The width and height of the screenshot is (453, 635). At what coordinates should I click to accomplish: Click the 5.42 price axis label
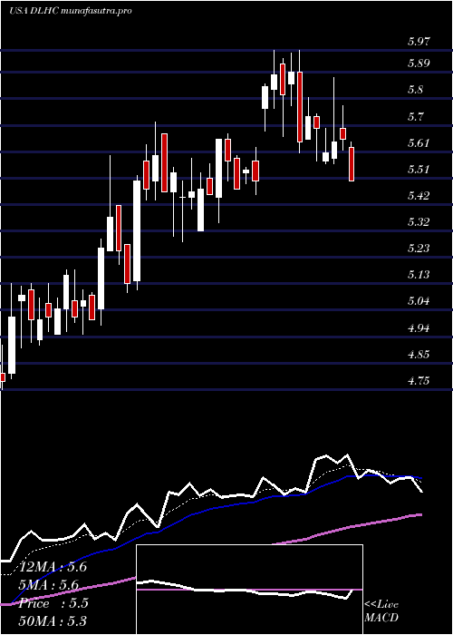(419, 196)
